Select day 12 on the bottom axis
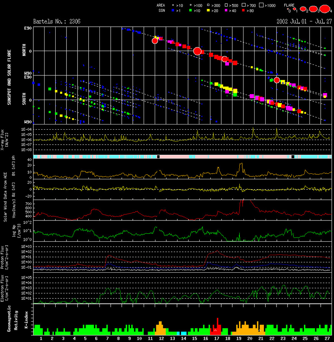The width and height of the screenshot is (334, 342). (161, 339)
